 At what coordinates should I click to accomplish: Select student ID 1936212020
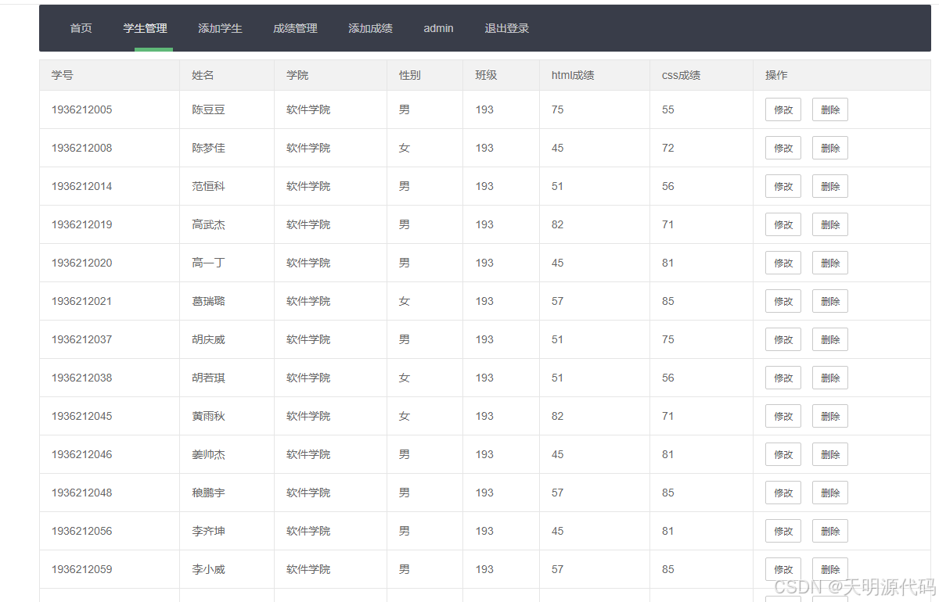coord(82,263)
